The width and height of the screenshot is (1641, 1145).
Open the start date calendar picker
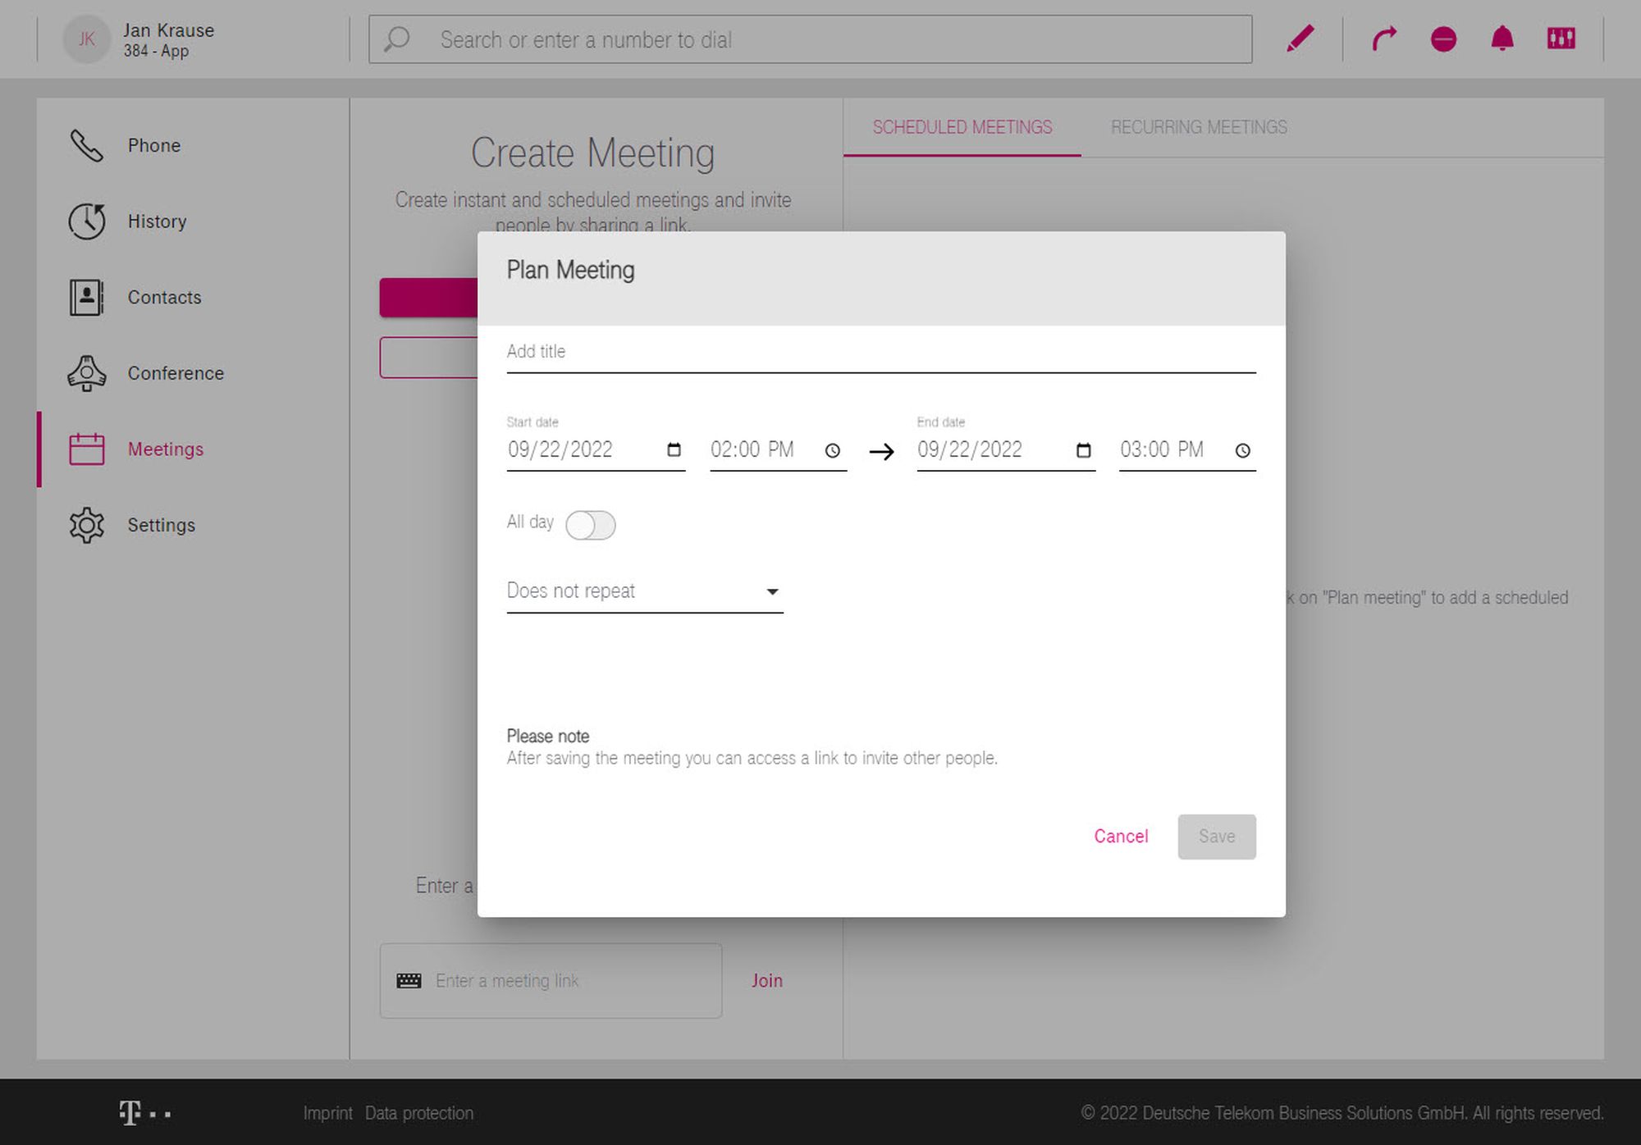674,449
